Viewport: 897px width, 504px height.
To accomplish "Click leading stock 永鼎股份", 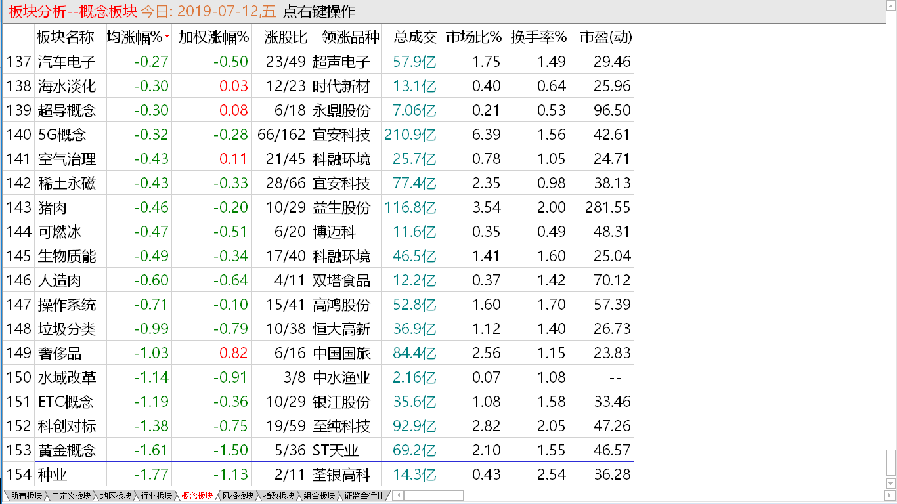I will click(341, 110).
